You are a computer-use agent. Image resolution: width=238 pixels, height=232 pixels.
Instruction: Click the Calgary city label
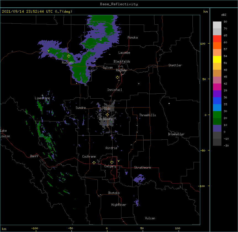[x=110, y=166]
